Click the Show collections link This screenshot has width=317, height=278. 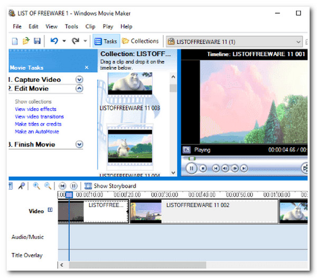pos(33,101)
